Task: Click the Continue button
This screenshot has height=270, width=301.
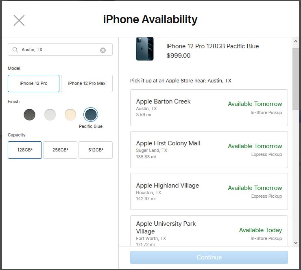Action: [209, 257]
